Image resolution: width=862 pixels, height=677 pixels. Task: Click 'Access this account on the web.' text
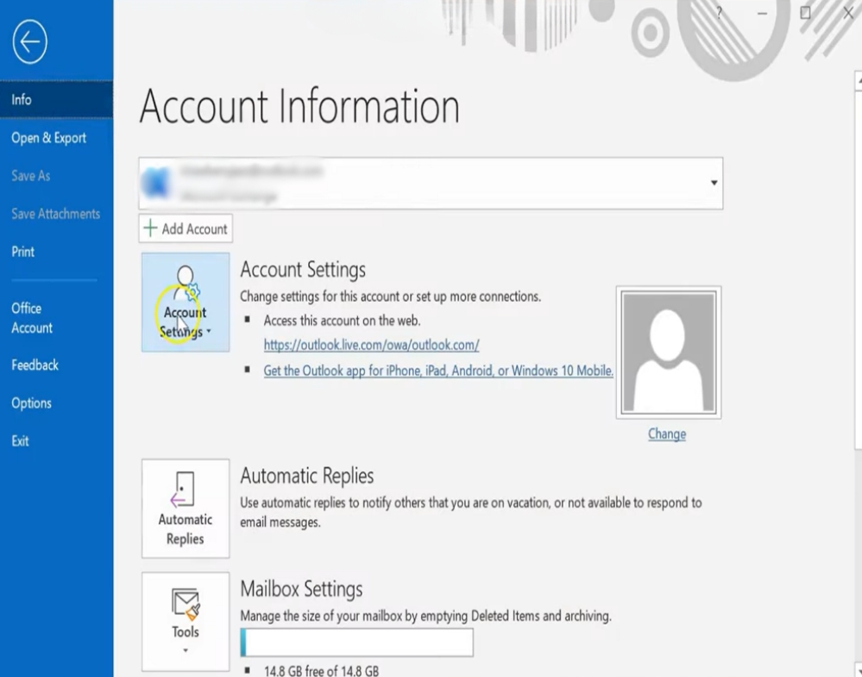point(342,320)
